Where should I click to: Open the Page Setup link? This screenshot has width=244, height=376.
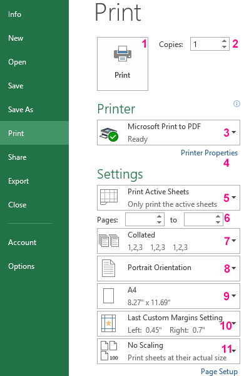click(219, 372)
